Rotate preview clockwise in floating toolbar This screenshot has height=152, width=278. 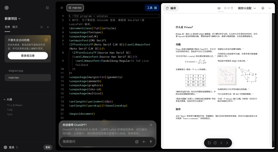(215, 143)
